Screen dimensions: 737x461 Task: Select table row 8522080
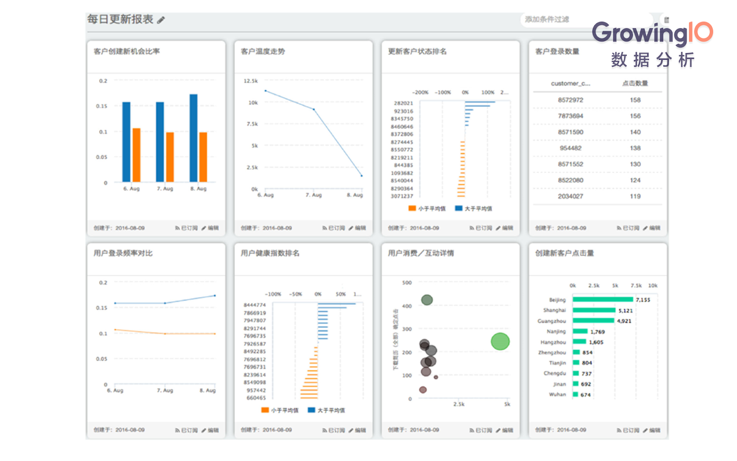tap(597, 180)
